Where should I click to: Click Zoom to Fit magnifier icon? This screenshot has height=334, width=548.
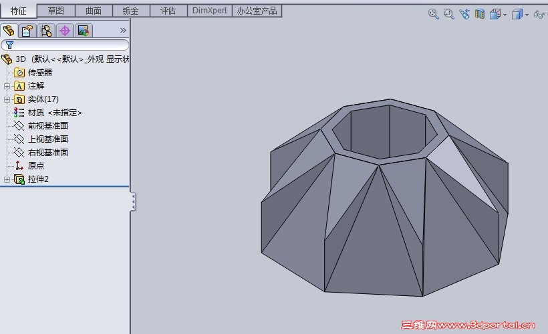pos(433,14)
